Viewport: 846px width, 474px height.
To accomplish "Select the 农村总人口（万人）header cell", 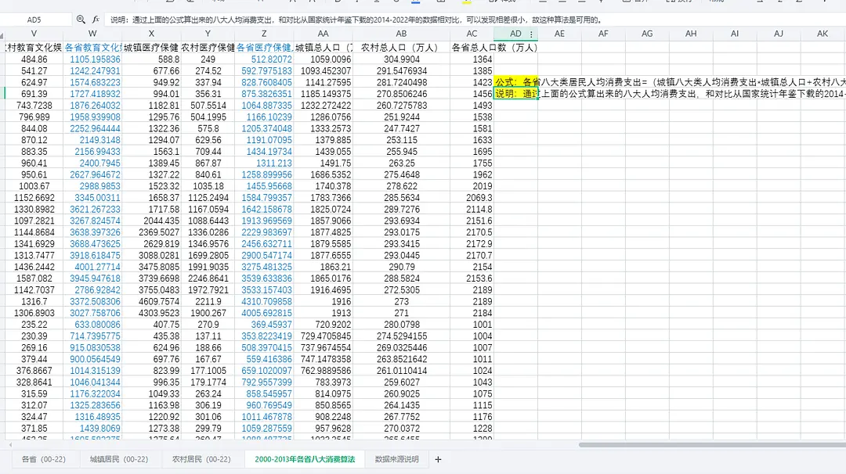I will click(x=401, y=48).
